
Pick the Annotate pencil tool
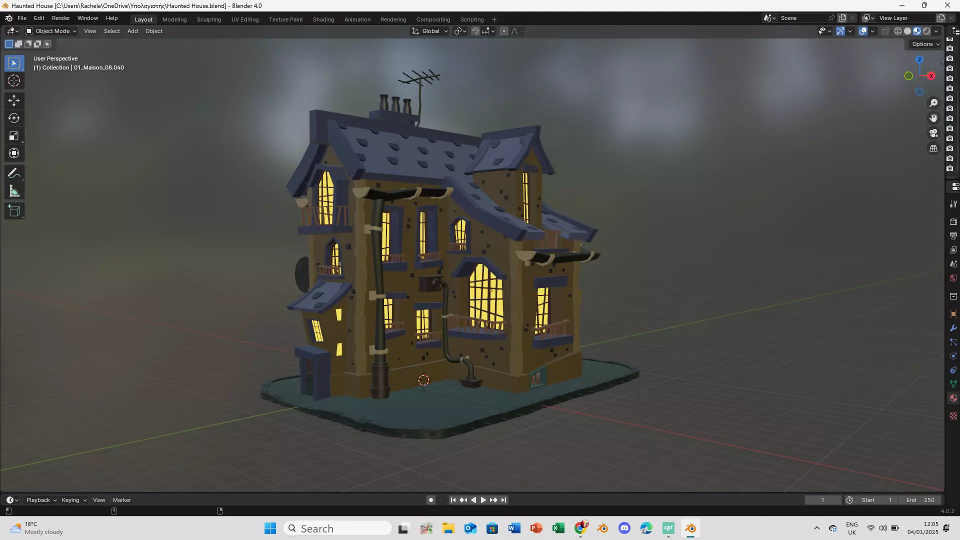tap(14, 173)
